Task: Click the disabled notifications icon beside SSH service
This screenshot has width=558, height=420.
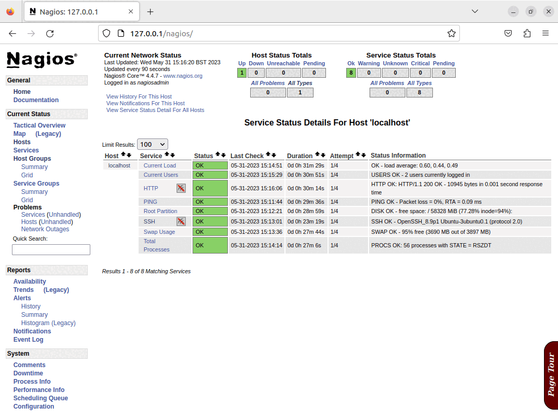Action: 181,221
